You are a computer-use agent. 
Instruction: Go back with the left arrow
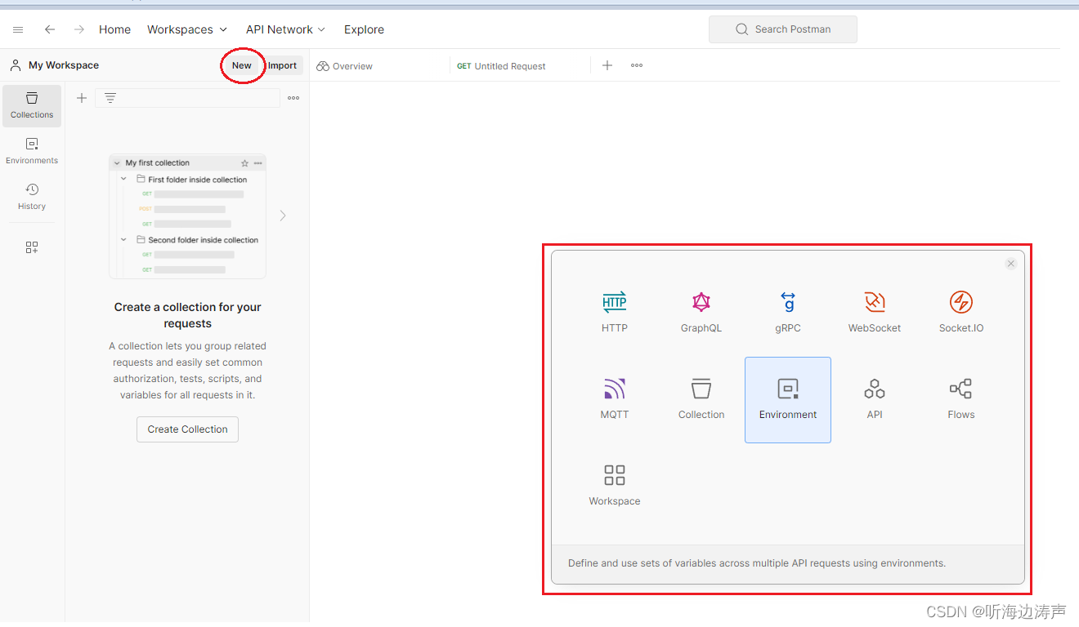[50, 29]
